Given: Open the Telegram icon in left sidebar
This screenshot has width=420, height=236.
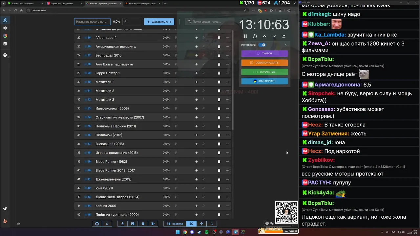Looking at the screenshot, I should coord(5,209).
